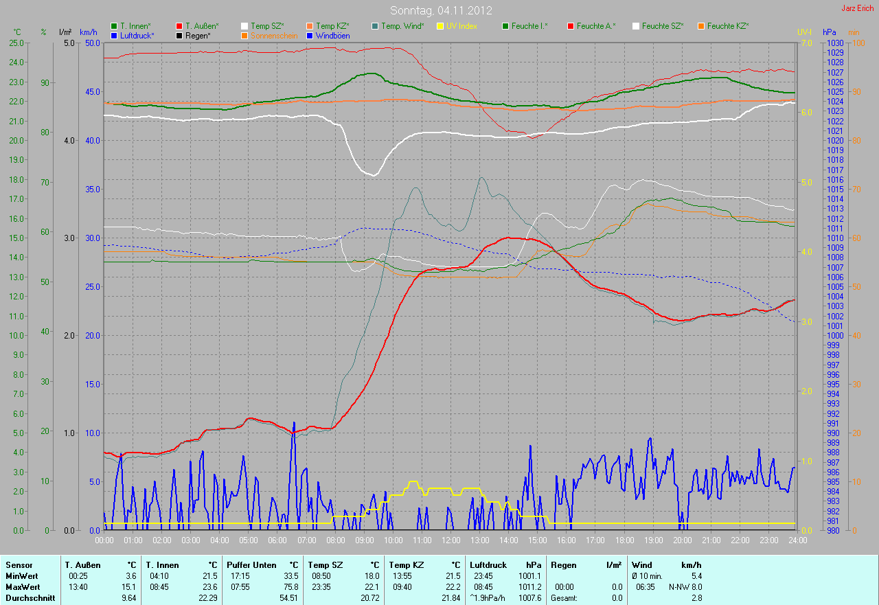Image resolution: width=879 pixels, height=605 pixels.
Task: Click the yellow swatch beside UV Index
Action: [x=440, y=26]
